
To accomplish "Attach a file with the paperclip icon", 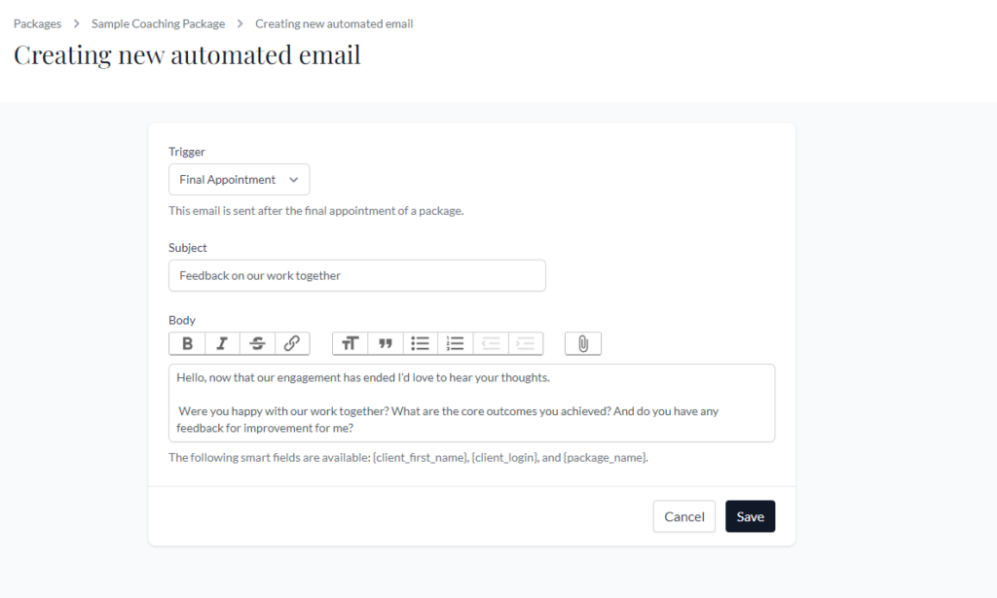I will [583, 343].
